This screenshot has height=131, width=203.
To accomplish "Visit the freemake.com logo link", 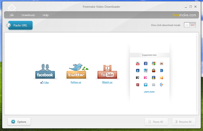I will click(184, 15).
